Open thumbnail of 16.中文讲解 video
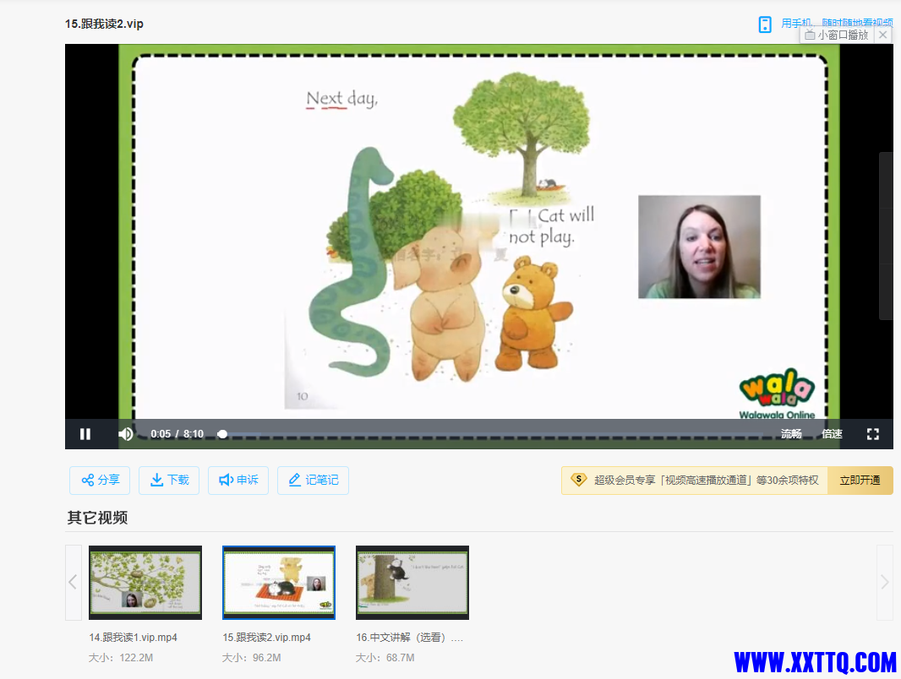 [412, 583]
